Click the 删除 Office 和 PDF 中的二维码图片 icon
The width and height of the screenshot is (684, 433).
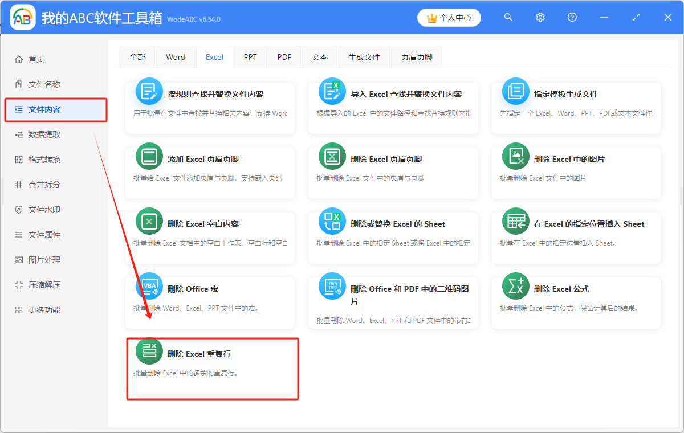coord(332,287)
